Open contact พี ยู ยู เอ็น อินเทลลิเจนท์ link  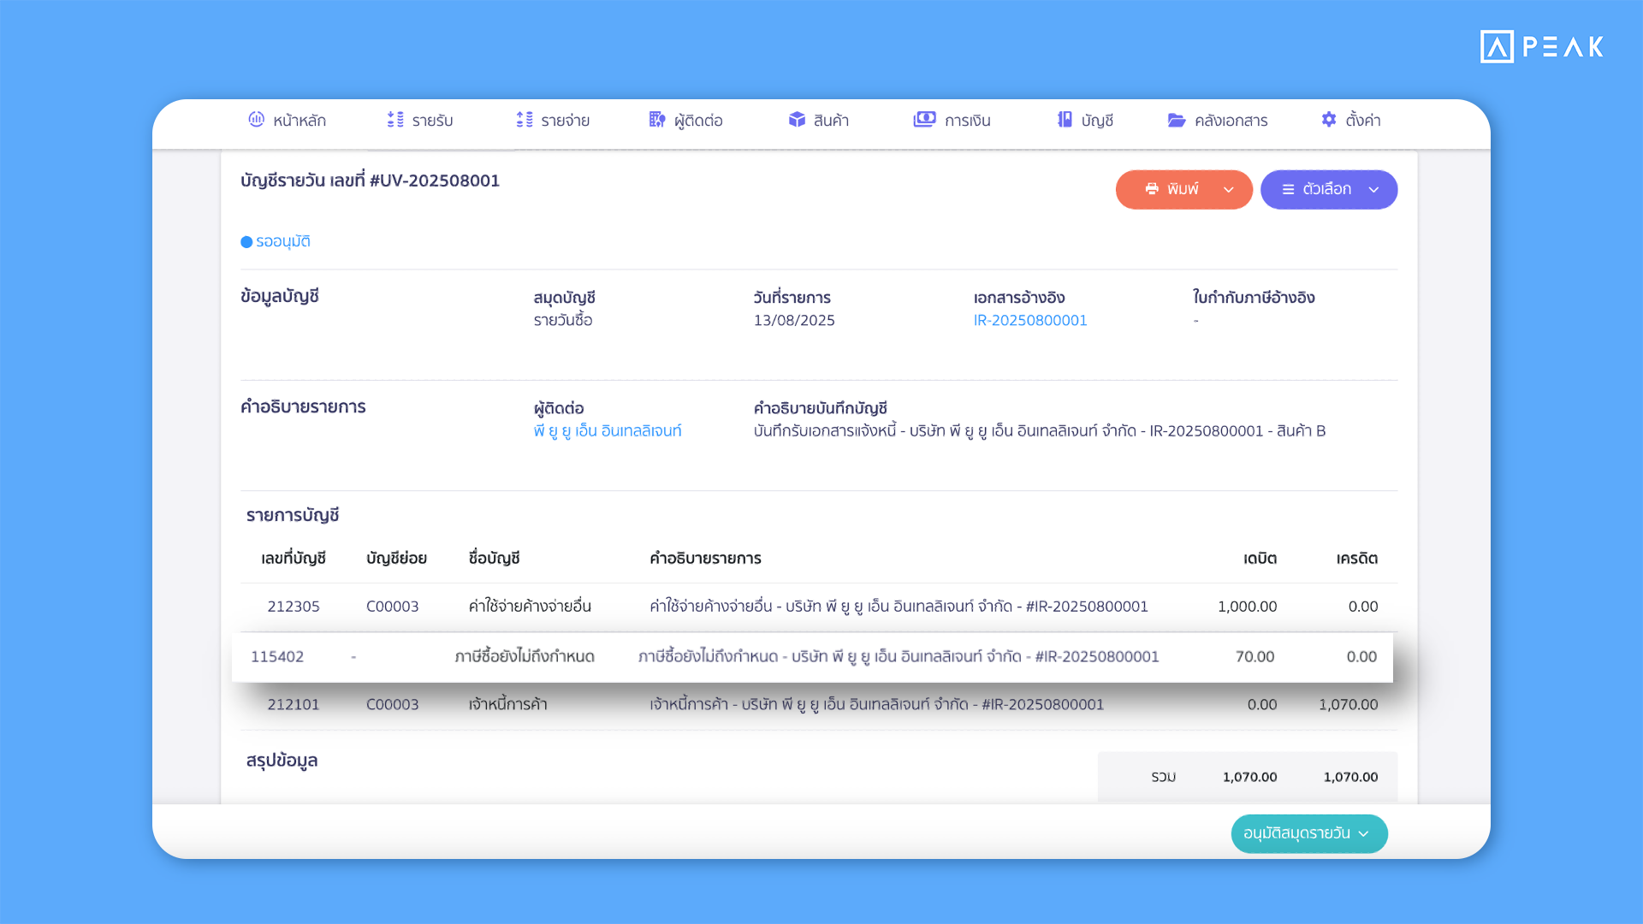coord(608,431)
